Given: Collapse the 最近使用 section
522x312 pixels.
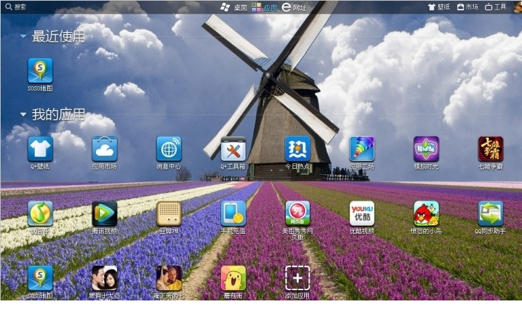Looking at the screenshot, I should coord(23,36).
